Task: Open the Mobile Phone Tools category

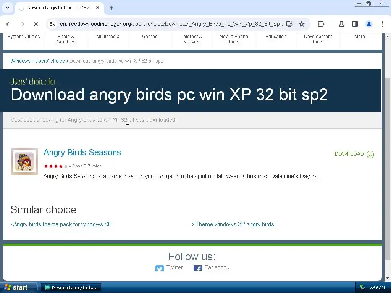Action: (x=234, y=39)
